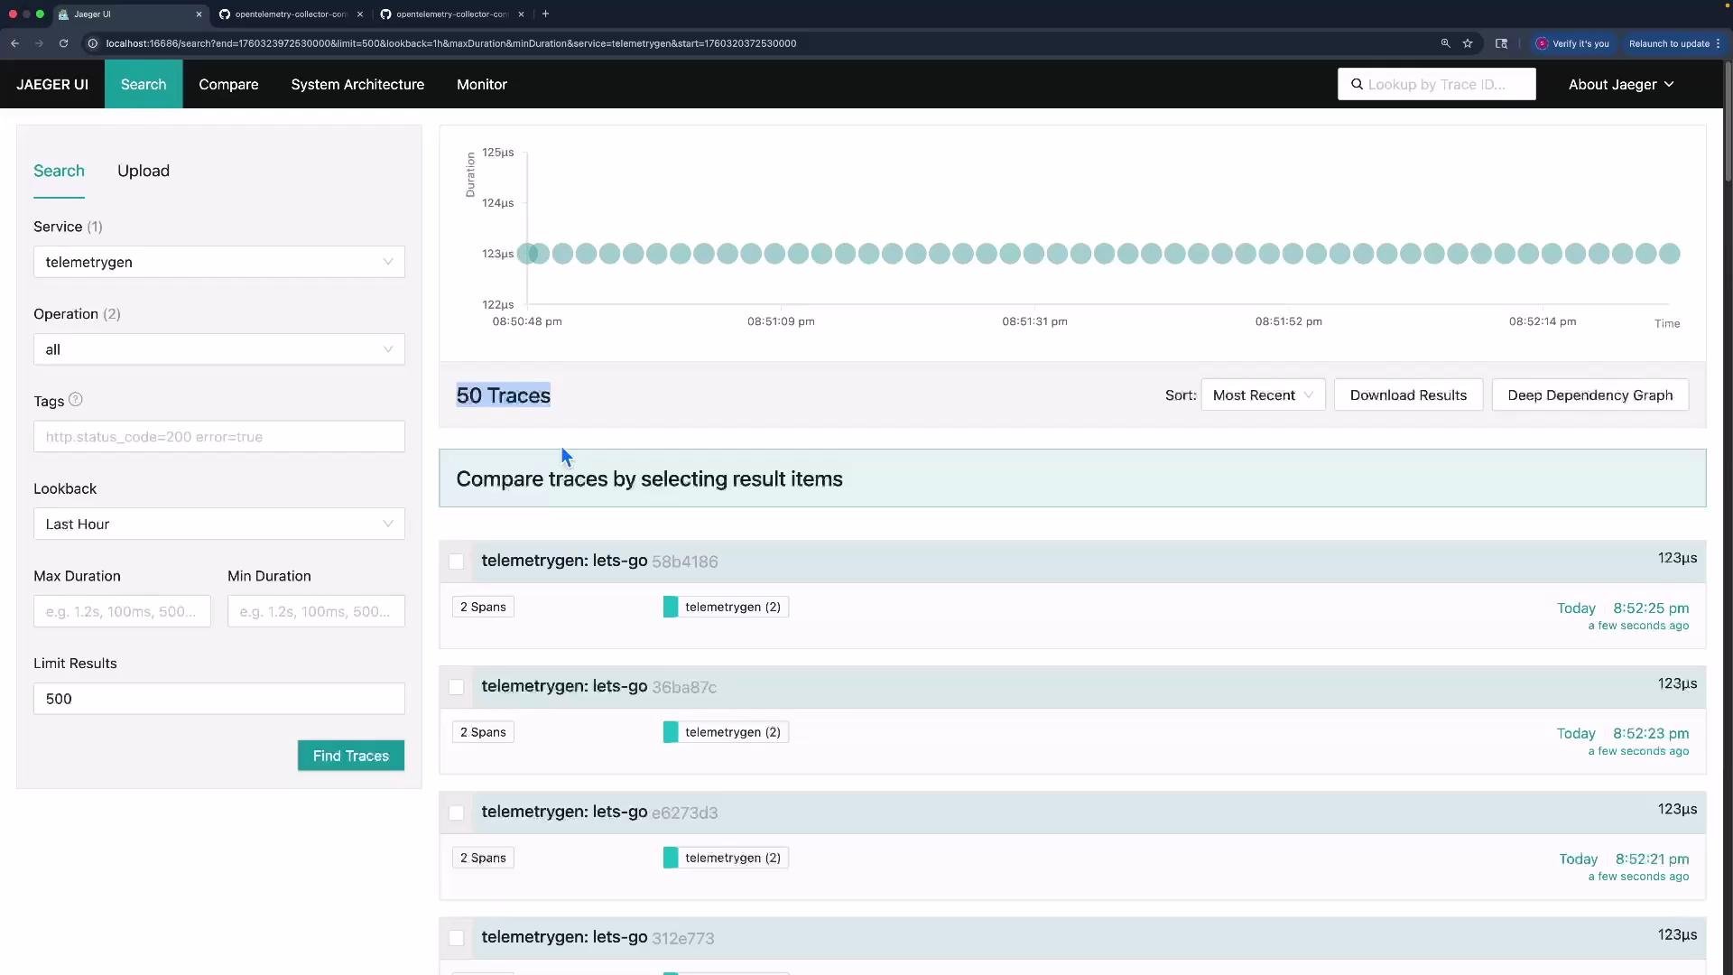Switch to the second opentelemetry-collector browser tab
The height and width of the screenshot is (975, 1733).
click(x=451, y=14)
